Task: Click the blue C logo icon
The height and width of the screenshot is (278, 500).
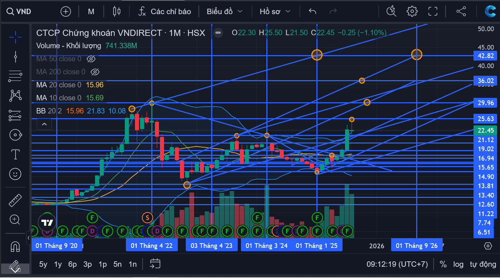Action: coord(491,12)
